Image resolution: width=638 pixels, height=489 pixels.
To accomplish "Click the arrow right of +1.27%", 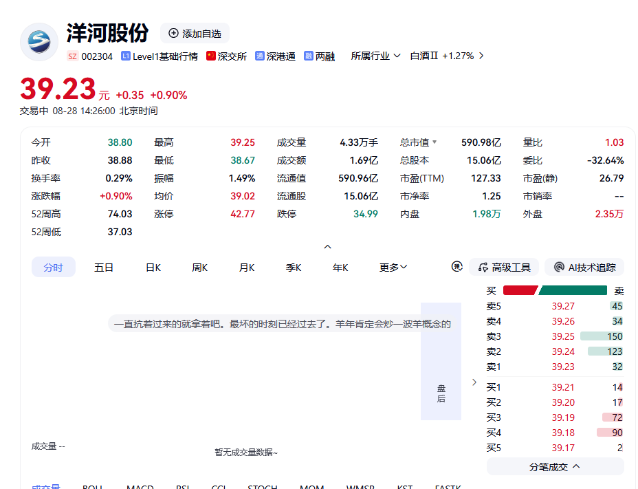I will coord(481,56).
